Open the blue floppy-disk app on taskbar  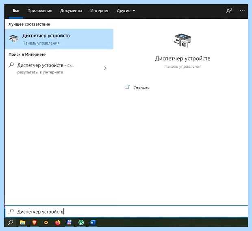point(69,222)
